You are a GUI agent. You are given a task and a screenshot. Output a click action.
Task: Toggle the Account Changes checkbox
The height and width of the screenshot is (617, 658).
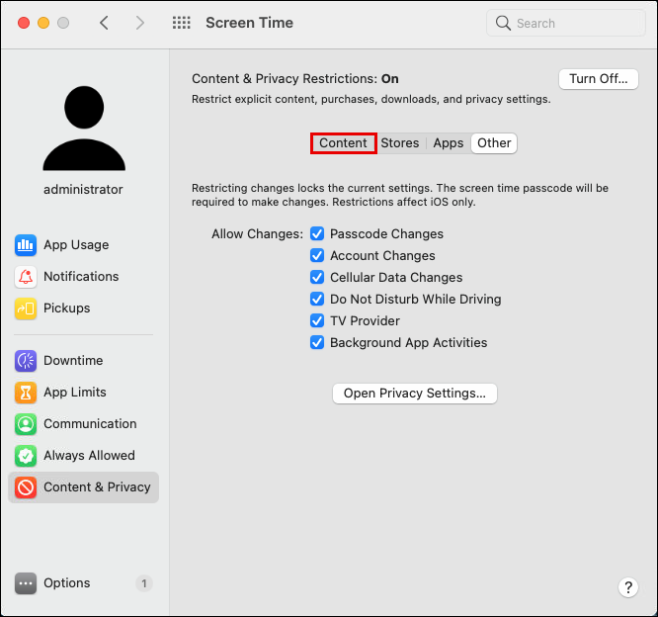[x=317, y=255]
